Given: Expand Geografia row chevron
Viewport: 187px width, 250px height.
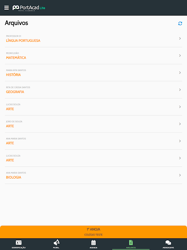Looking at the screenshot, I should [x=180, y=90].
